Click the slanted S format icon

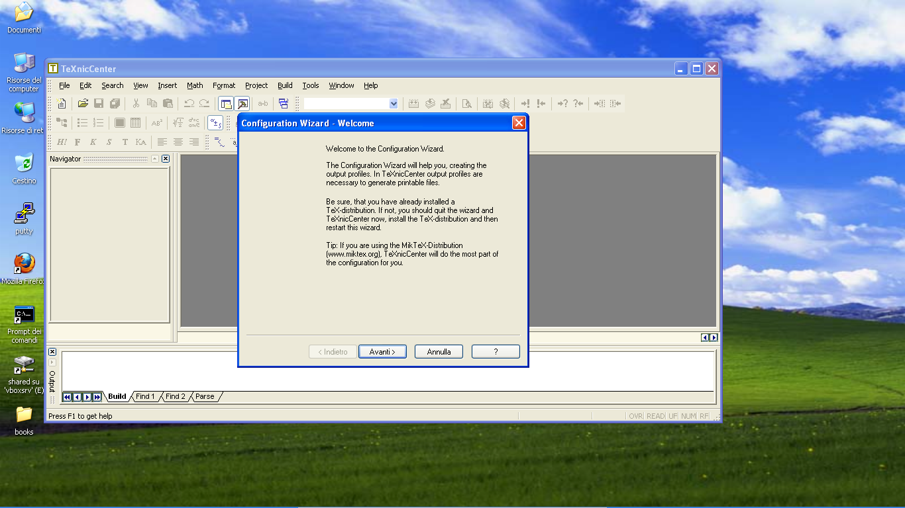pos(109,142)
